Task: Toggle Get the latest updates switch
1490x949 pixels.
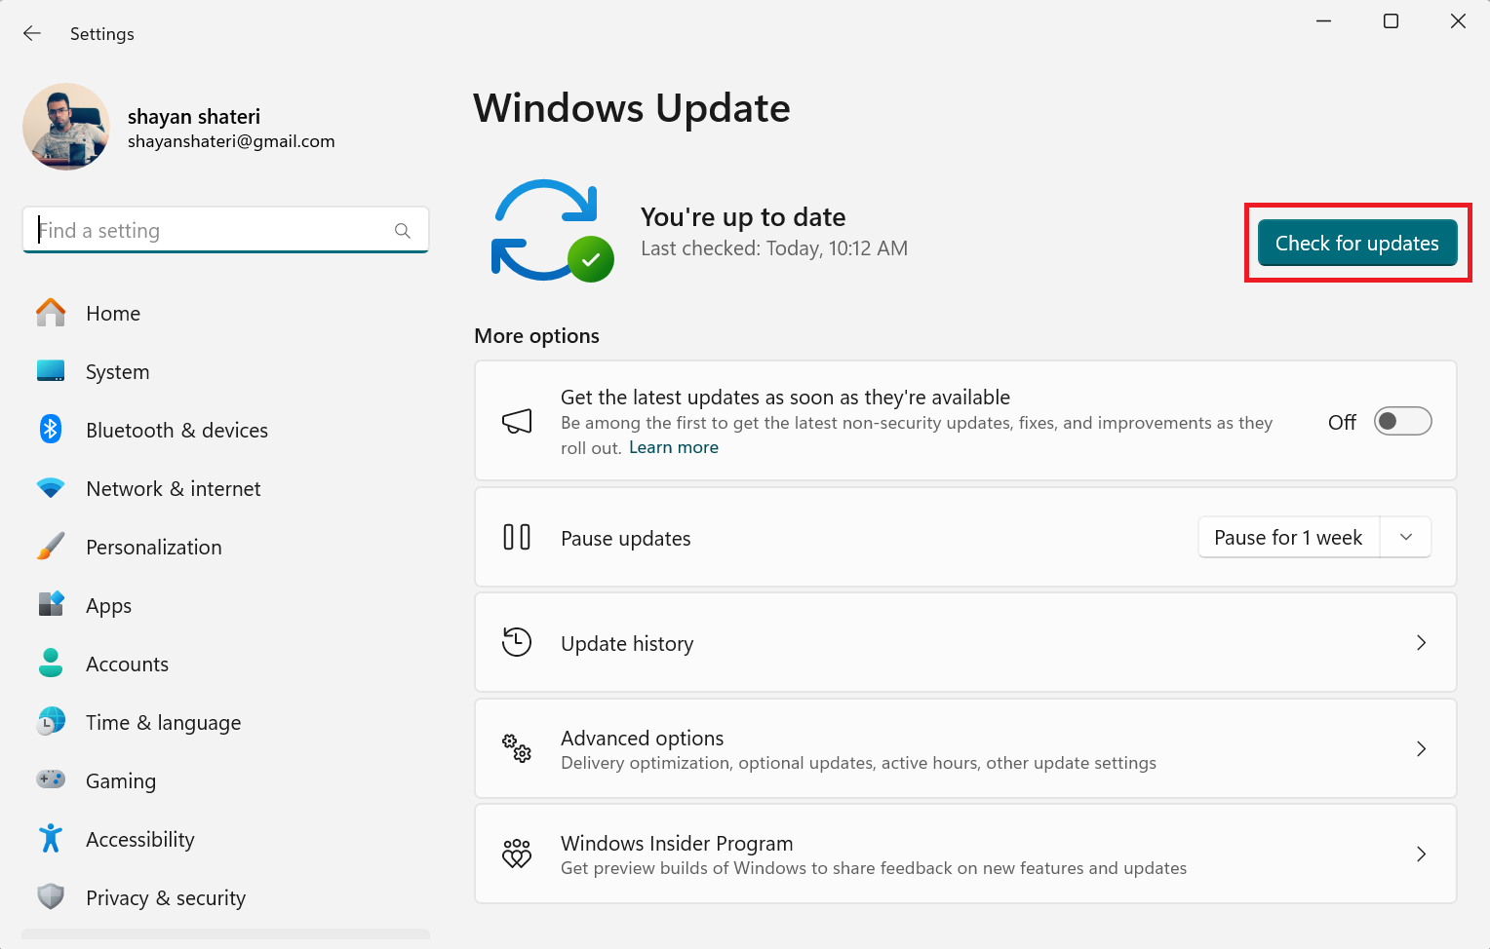Action: 1402,421
